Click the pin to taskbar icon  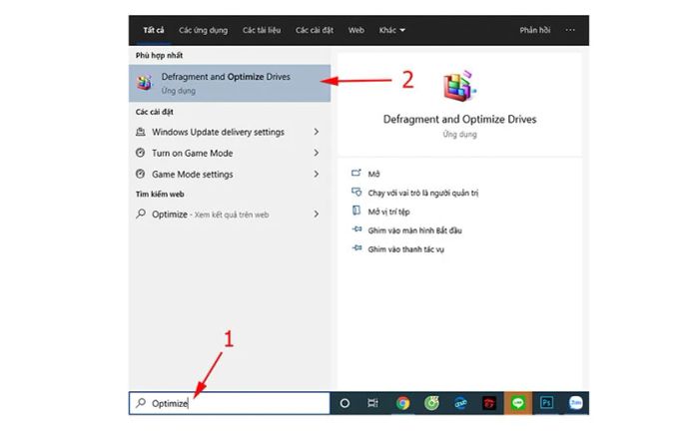[x=357, y=248]
